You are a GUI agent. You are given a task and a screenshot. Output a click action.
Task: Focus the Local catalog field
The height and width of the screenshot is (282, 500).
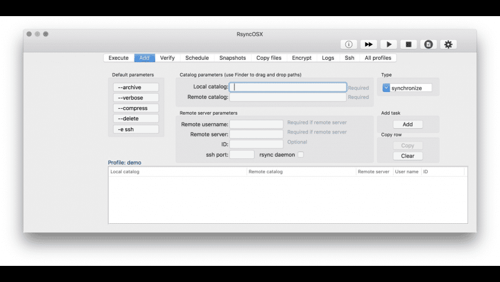point(288,87)
